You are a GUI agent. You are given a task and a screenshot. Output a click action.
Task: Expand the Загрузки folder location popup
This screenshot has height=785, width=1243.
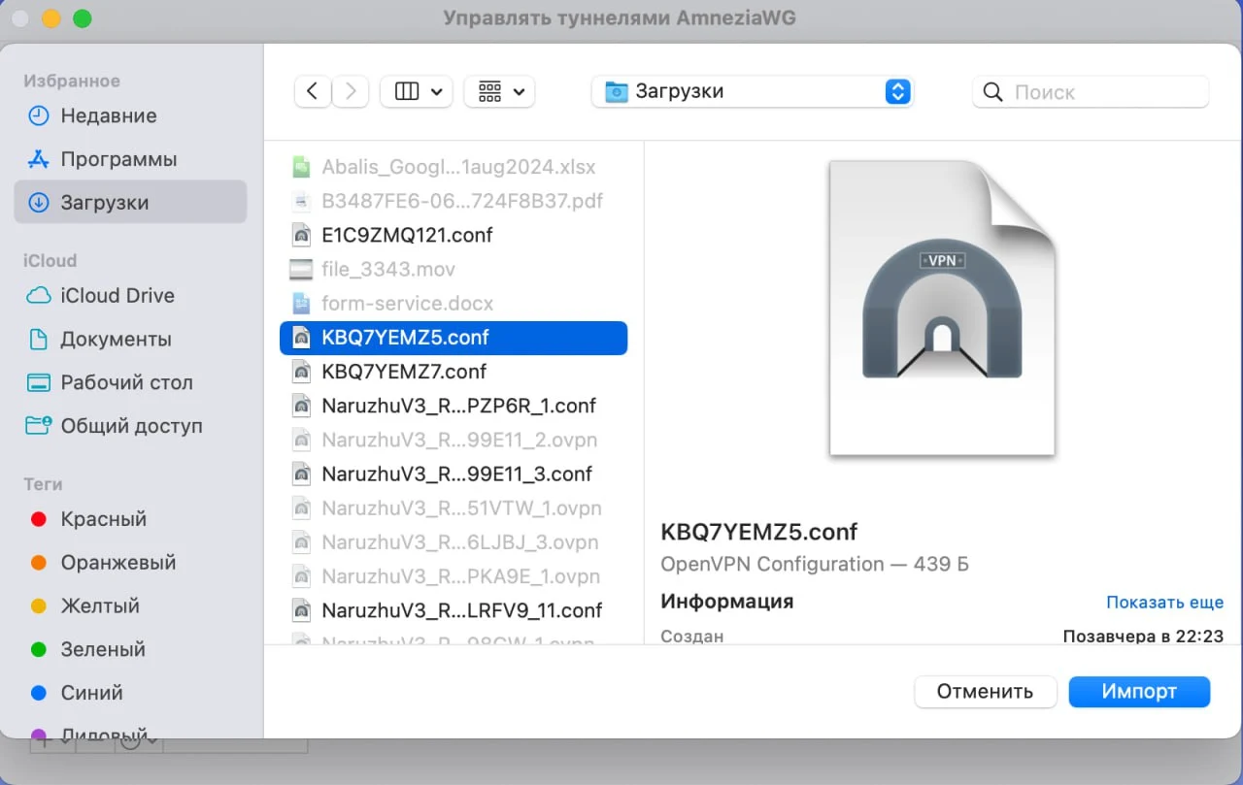coord(897,91)
